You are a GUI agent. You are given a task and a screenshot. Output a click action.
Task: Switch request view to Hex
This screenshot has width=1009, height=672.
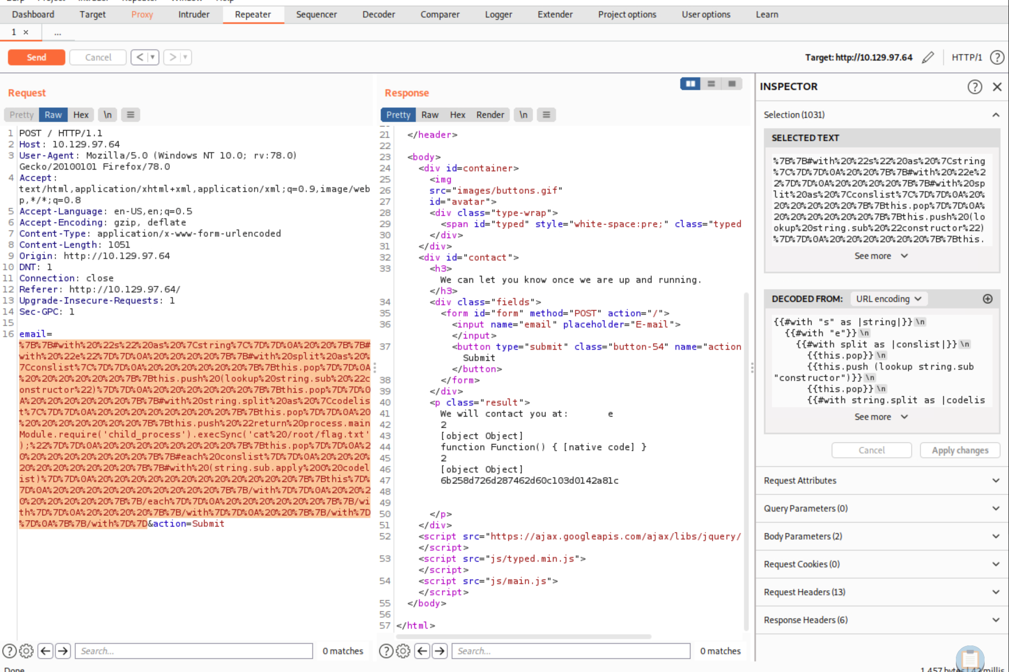tap(81, 115)
